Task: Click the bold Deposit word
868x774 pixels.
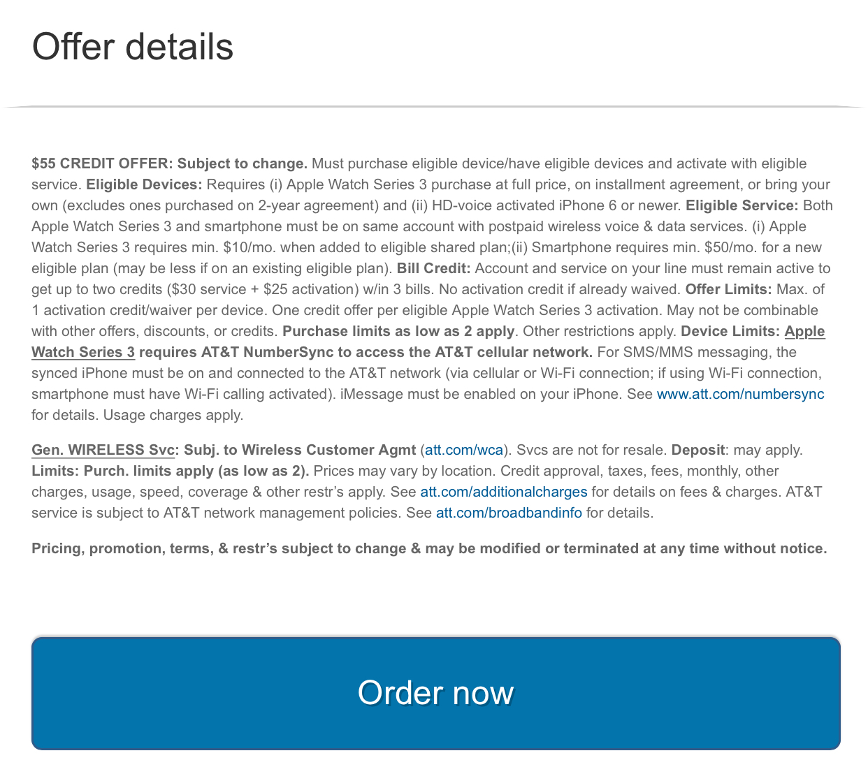Action: point(697,450)
